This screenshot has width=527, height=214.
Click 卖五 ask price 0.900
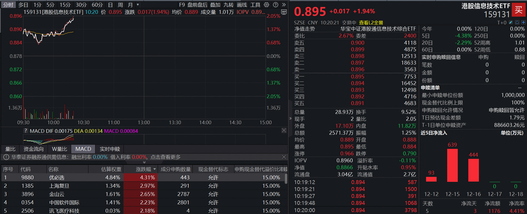(x=357, y=43)
